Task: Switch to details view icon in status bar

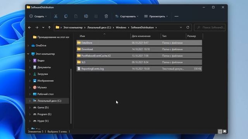Action: coord(220,131)
